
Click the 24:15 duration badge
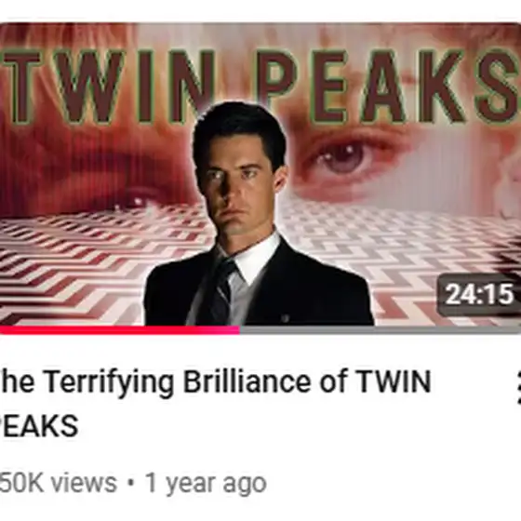(478, 294)
